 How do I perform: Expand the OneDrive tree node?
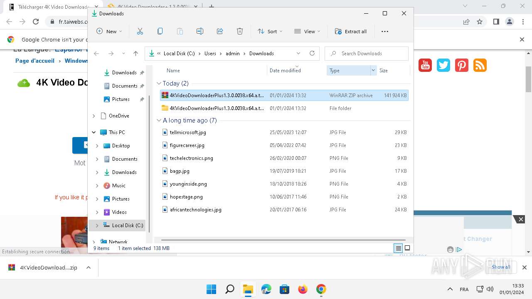pyautogui.click(x=94, y=116)
